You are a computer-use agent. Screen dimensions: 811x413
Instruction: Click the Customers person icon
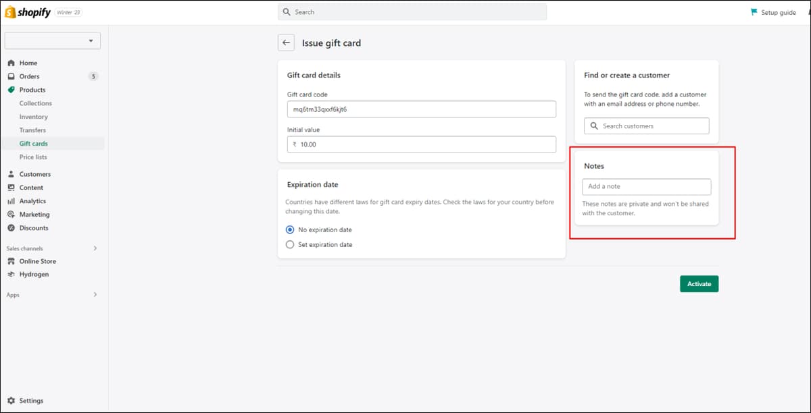(x=11, y=174)
